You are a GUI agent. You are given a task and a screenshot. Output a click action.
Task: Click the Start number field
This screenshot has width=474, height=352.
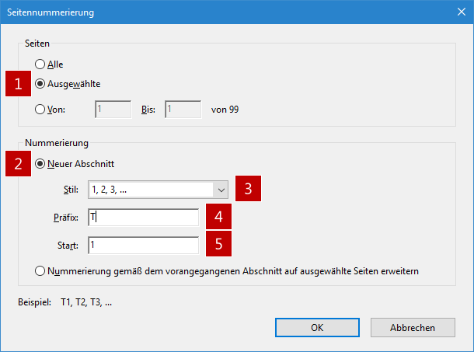point(144,245)
